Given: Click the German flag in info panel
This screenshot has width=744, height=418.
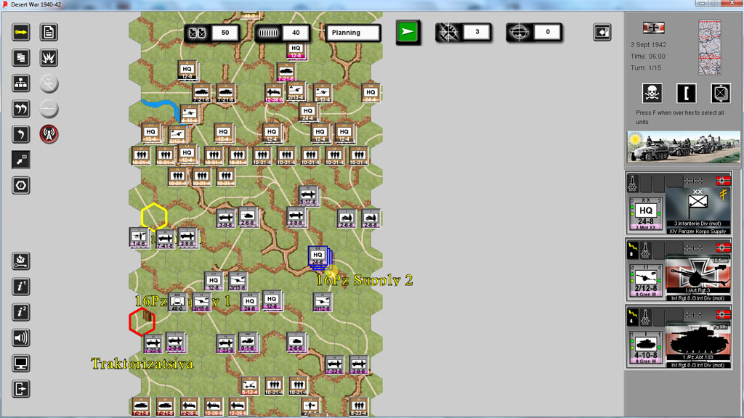Looking at the screenshot, I should 653,28.
